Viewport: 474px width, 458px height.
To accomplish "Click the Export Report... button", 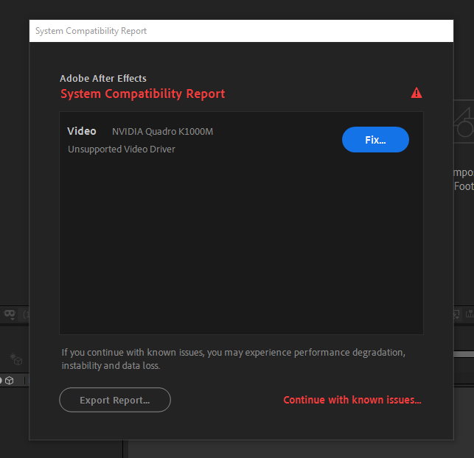I will [115, 400].
